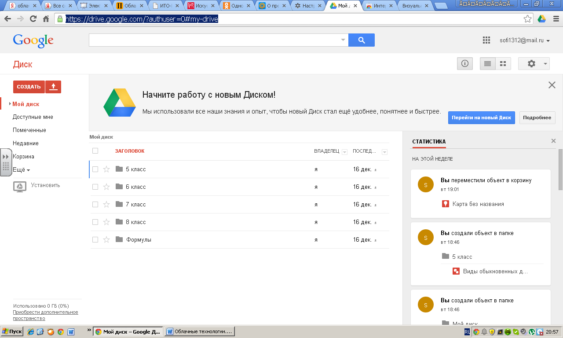
Task: Switch to list view
Action: coord(487,64)
